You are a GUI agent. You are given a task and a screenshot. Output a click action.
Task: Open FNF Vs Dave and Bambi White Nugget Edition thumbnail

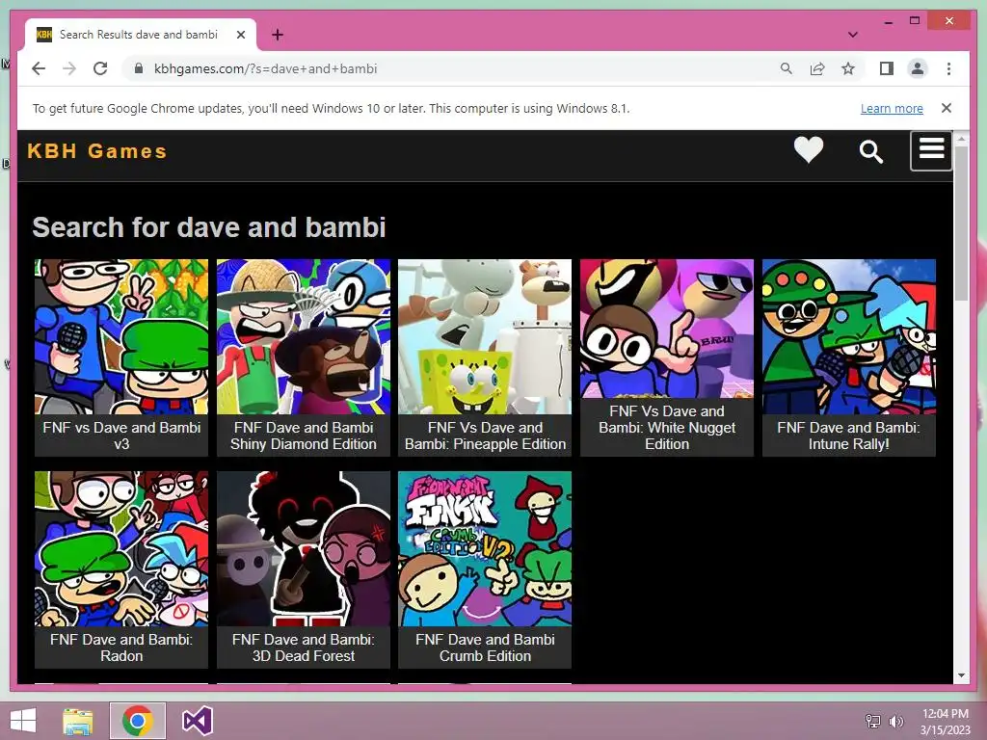click(667, 329)
